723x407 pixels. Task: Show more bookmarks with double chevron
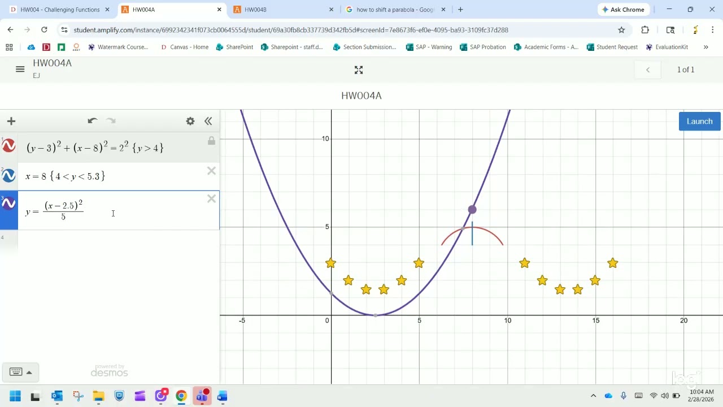[705, 47]
